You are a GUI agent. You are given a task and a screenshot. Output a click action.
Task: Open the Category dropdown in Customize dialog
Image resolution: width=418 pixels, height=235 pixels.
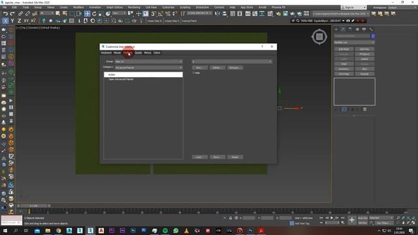pyautogui.click(x=148, y=68)
